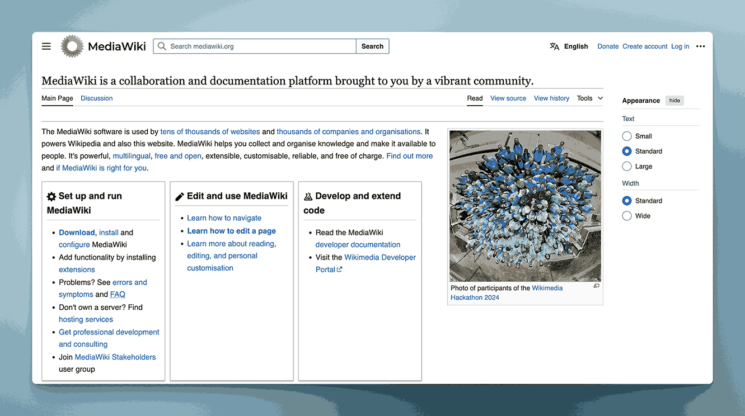Open the hackathon participants photo
The width and height of the screenshot is (745, 416).
(525, 206)
